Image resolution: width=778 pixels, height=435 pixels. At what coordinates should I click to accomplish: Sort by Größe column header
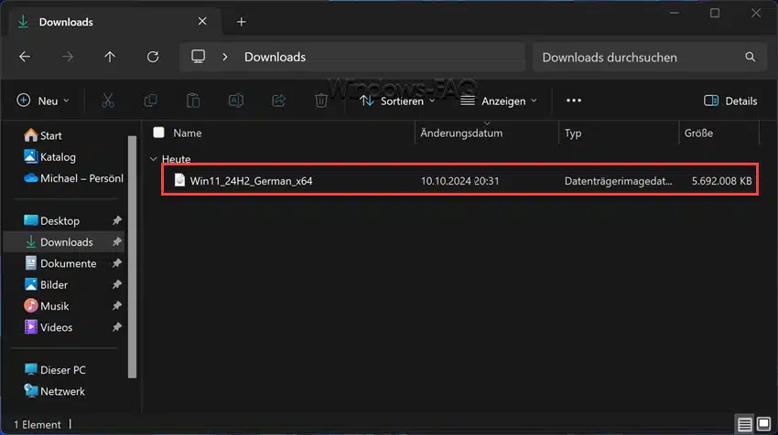(x=698, y=133)
